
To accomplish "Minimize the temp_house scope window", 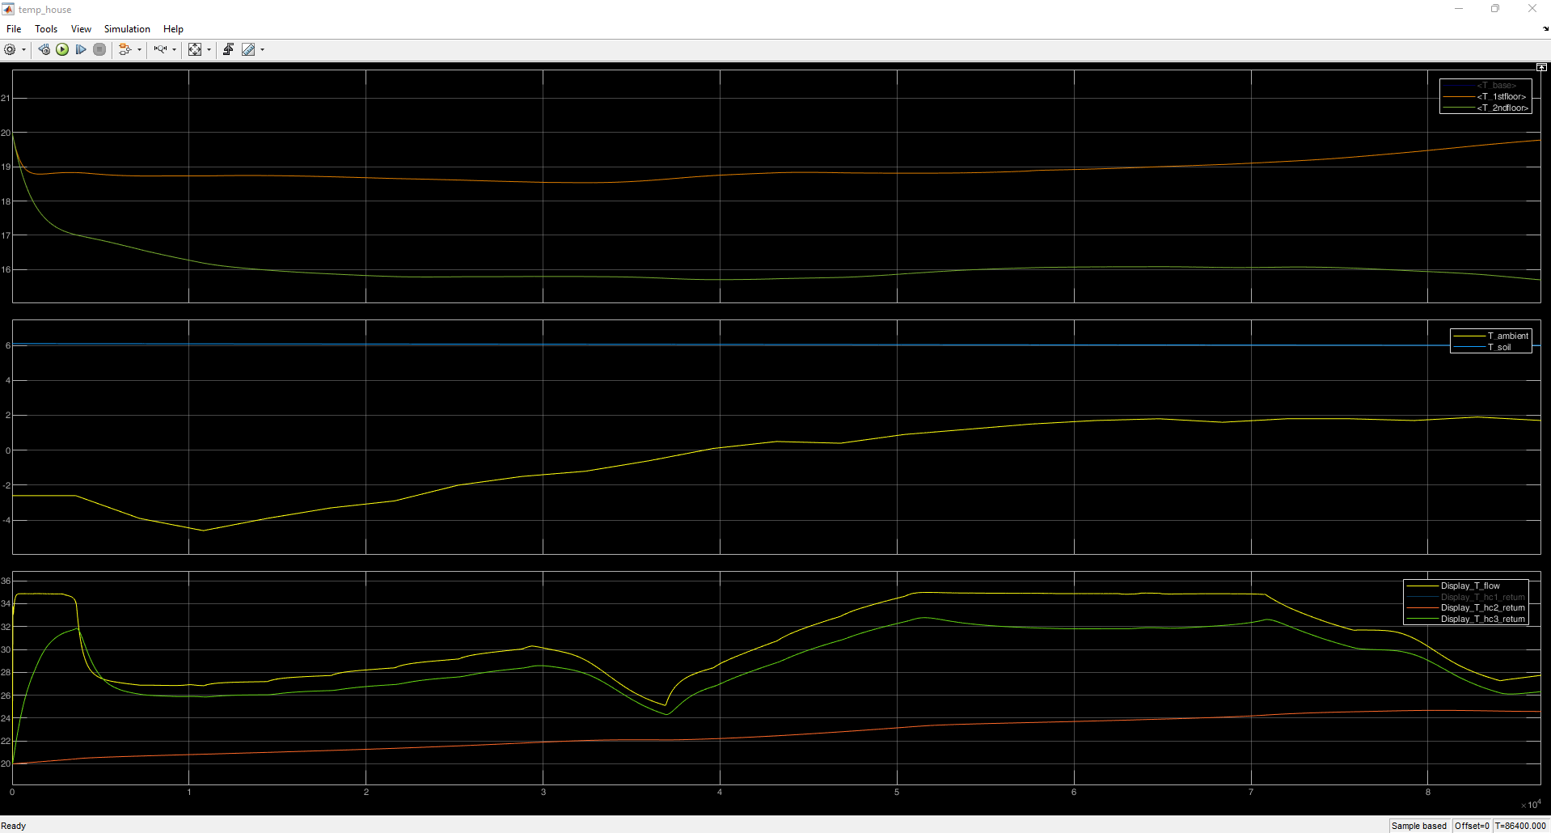I will coord(1459,9).
